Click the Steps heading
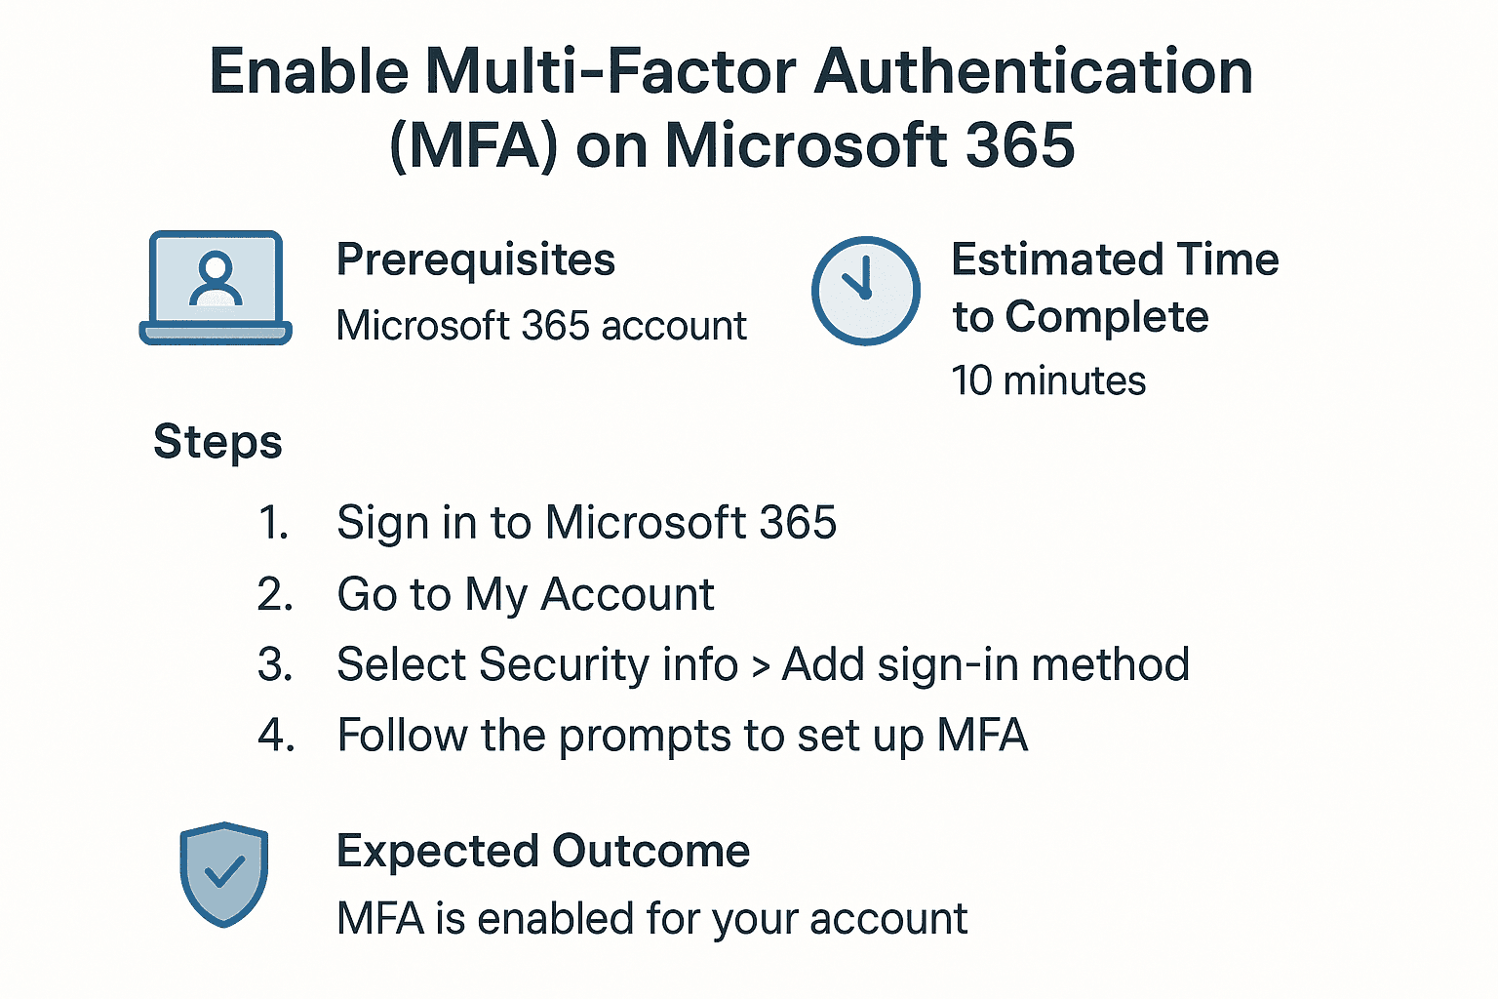Image resolution: width=1498 pixels, height=999 pixels. pos(217,442)
